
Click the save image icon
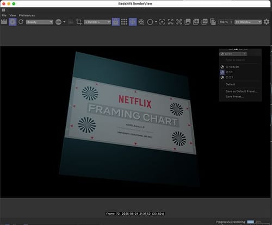coord(187,22)
